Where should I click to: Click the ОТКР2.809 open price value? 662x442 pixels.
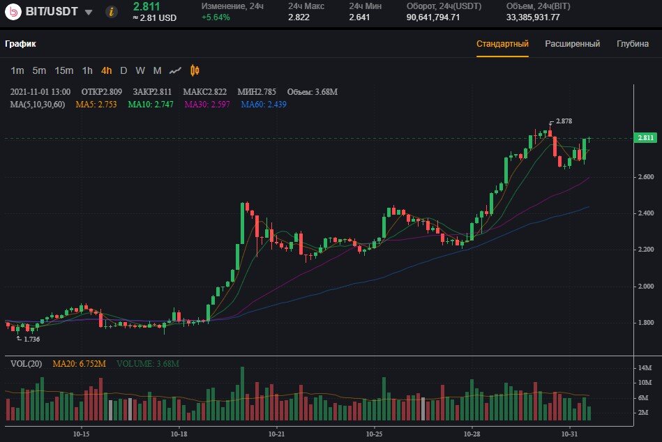[102, 91]
